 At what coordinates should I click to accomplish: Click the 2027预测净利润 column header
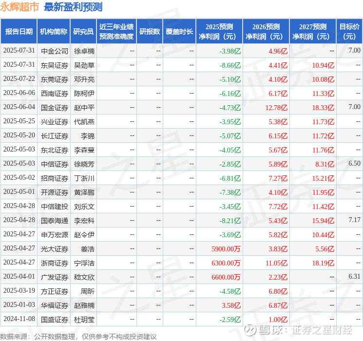pos(313,32)
